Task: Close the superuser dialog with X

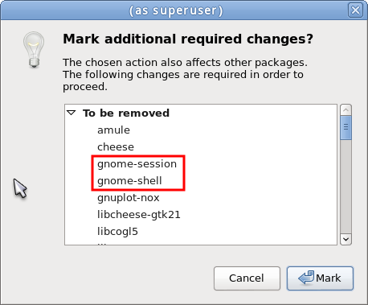Action: pos(355,10)
